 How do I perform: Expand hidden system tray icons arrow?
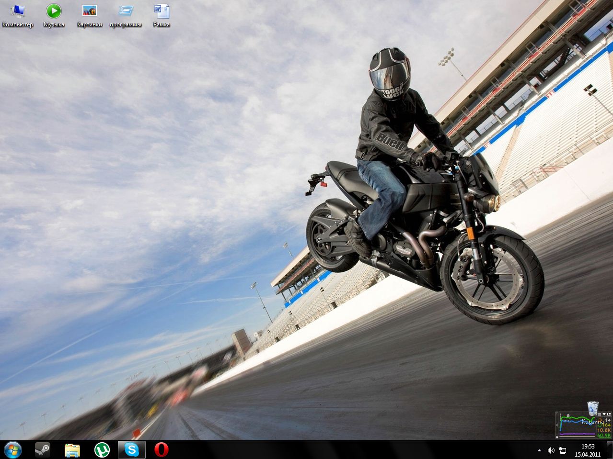click(539, 450)
